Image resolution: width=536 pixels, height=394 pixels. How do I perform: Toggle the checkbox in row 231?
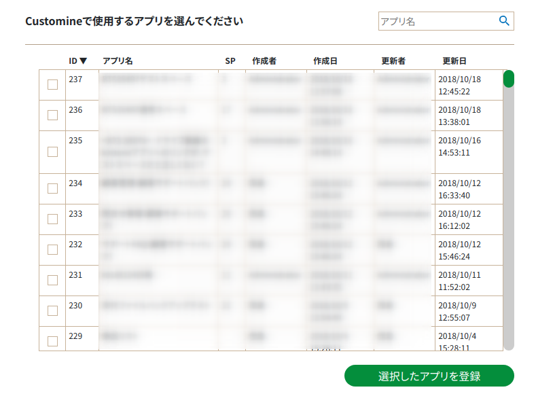(52, 280)
